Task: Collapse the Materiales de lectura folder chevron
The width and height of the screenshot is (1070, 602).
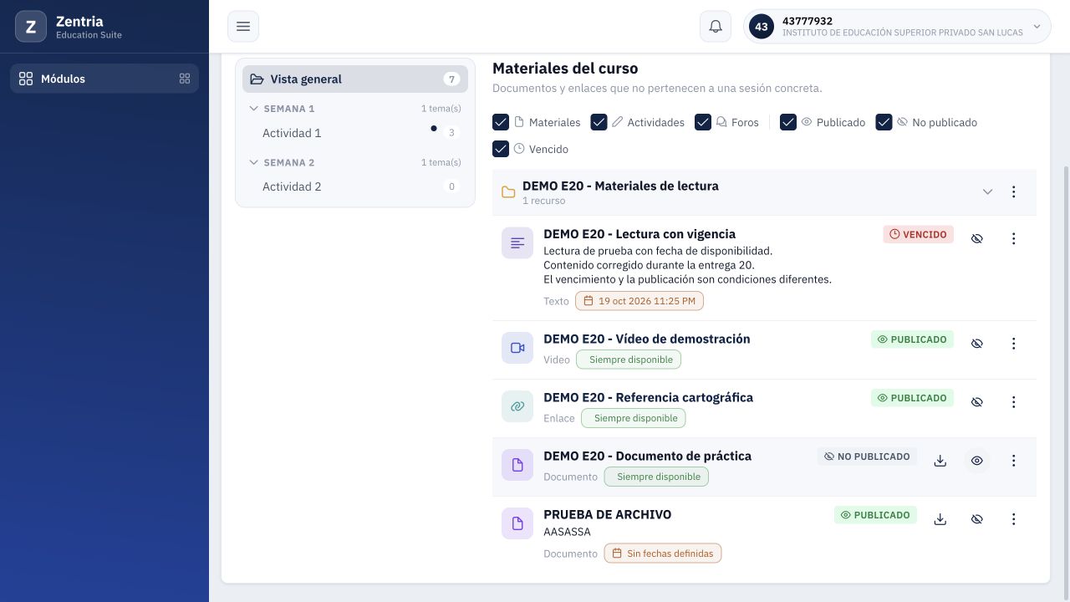Action: tap(987, 192)
